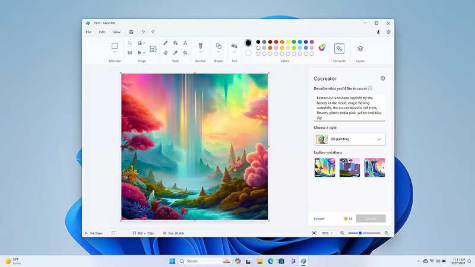Open the Windows Start menu
The width and height of the screenshot is (475, 267).
(172, 261)
